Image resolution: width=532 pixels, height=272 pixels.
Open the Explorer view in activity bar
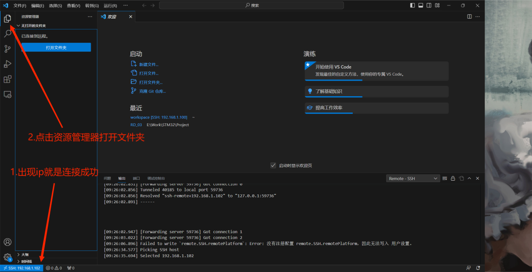click(7, 19)
